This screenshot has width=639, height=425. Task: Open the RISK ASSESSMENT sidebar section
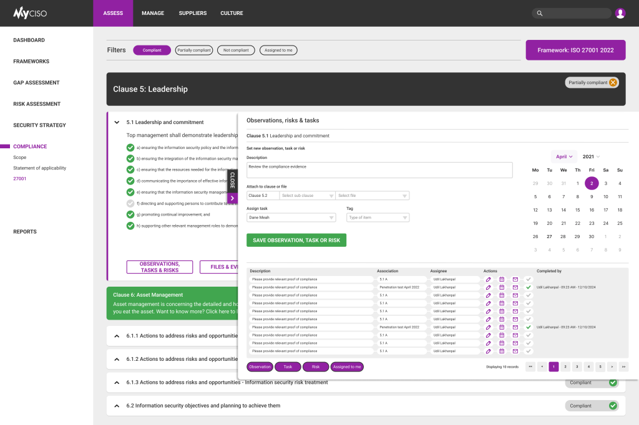click(38, 103)
